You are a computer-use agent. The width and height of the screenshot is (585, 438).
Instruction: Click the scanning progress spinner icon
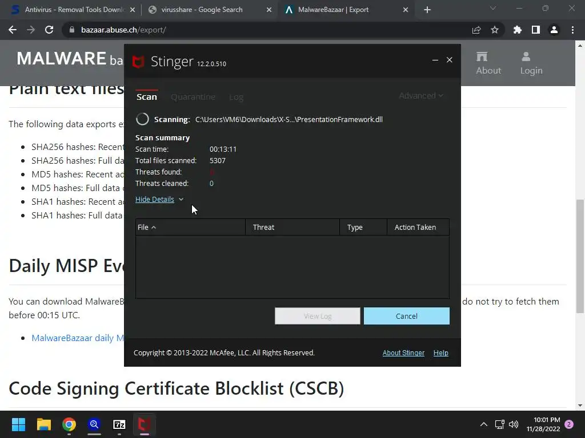(x=142, y=119)
